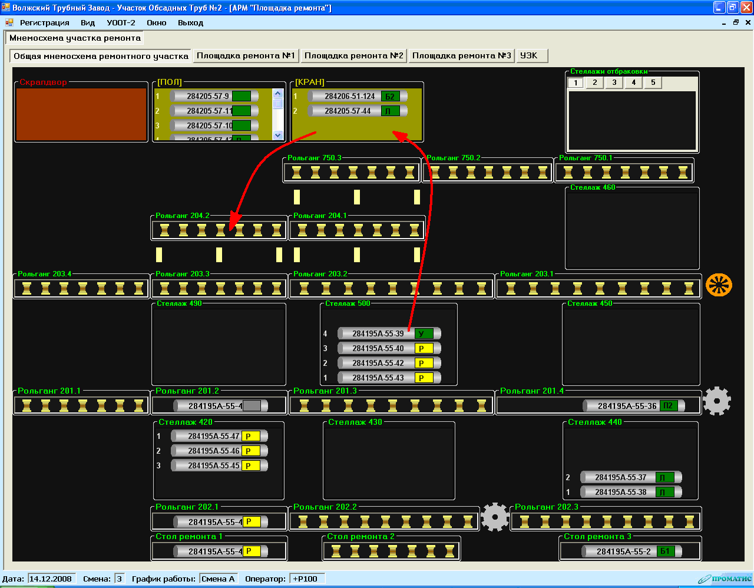Select pipe 284195A-55-38 on Стеллаж 440
This screenshot has height=588, width=754.
coord(620,492)
